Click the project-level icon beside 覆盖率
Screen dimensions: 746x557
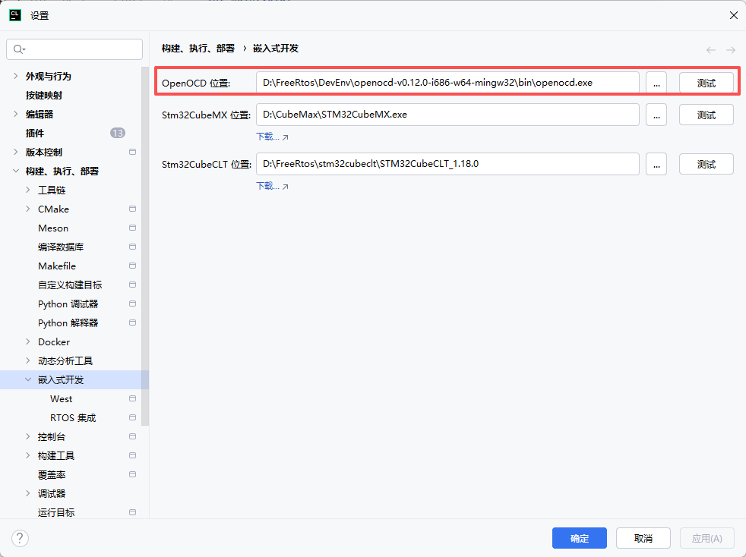133,475
